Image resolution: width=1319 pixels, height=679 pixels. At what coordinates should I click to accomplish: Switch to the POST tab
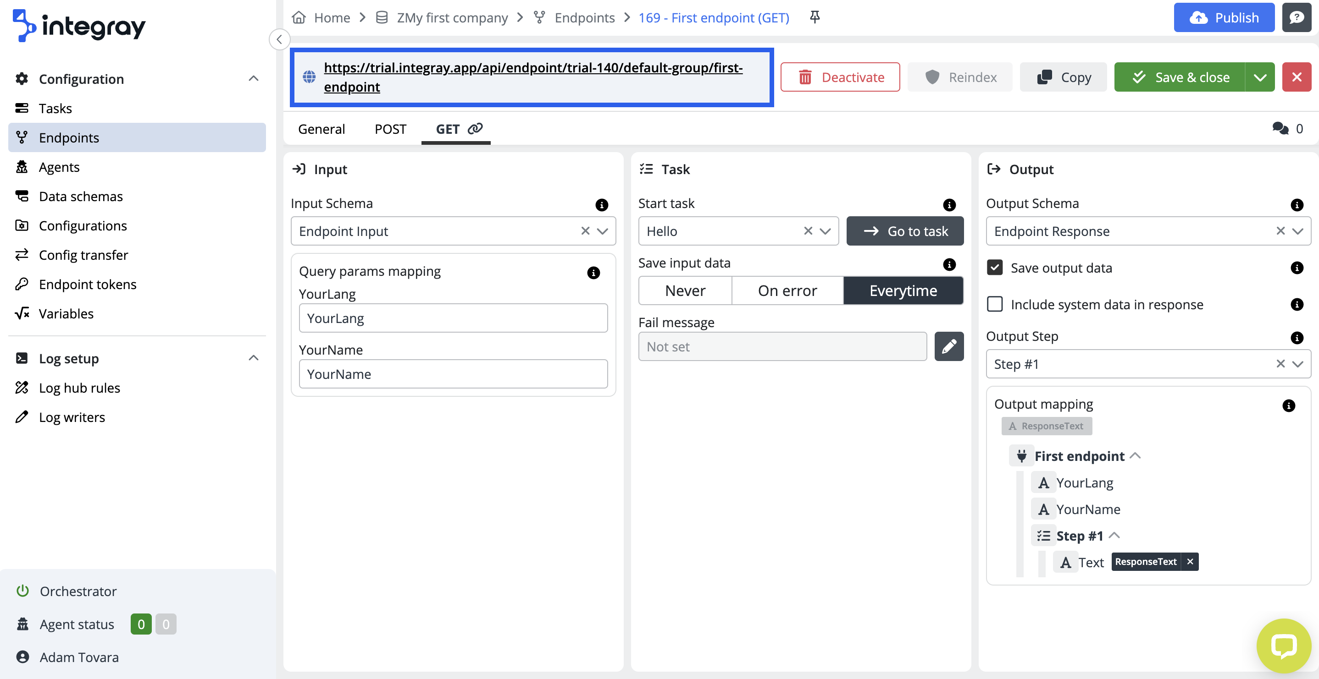390,129
